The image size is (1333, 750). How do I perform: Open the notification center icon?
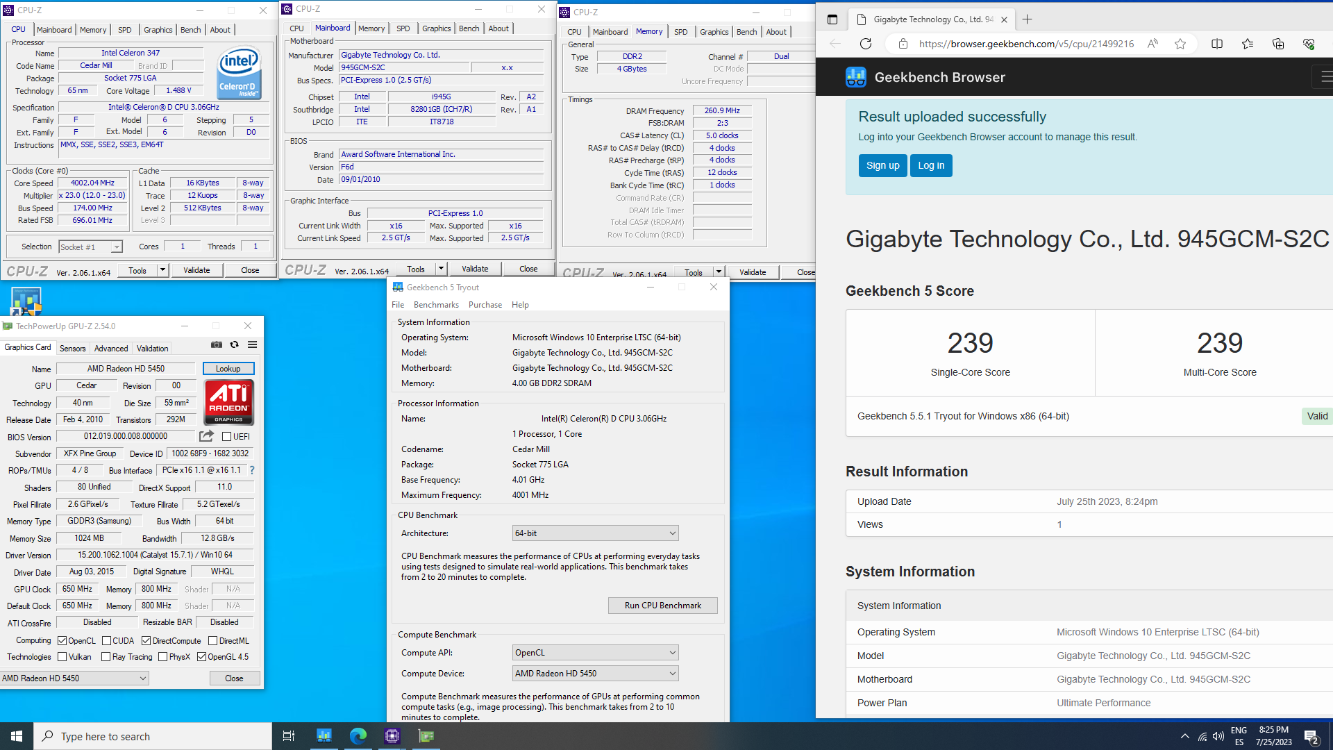coord(1311,737)
